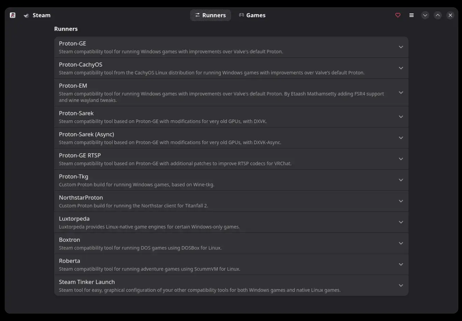Expand the Steam Tinker Launch row chevron
This screenshot has height=321, width=462.
point(401,285)
